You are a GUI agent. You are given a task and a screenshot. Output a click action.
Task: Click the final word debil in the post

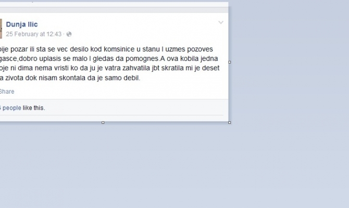(132, 78)
